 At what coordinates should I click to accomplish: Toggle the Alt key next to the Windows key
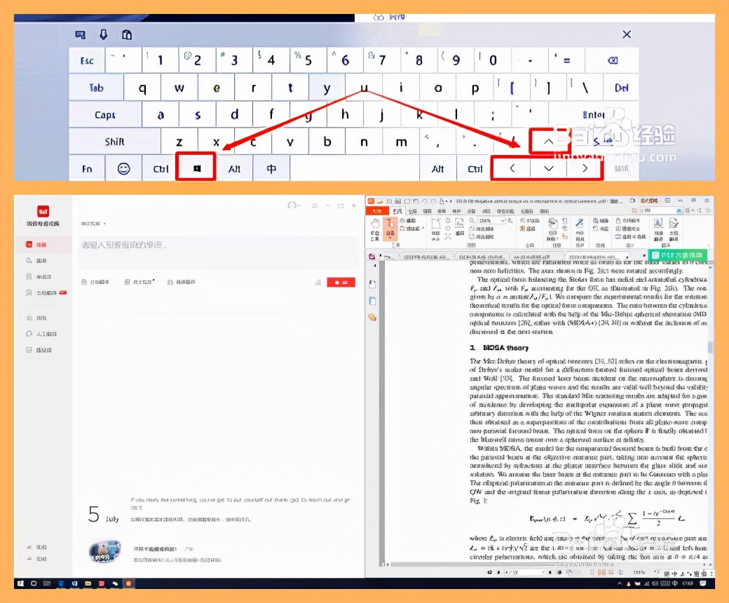[234, 168]
